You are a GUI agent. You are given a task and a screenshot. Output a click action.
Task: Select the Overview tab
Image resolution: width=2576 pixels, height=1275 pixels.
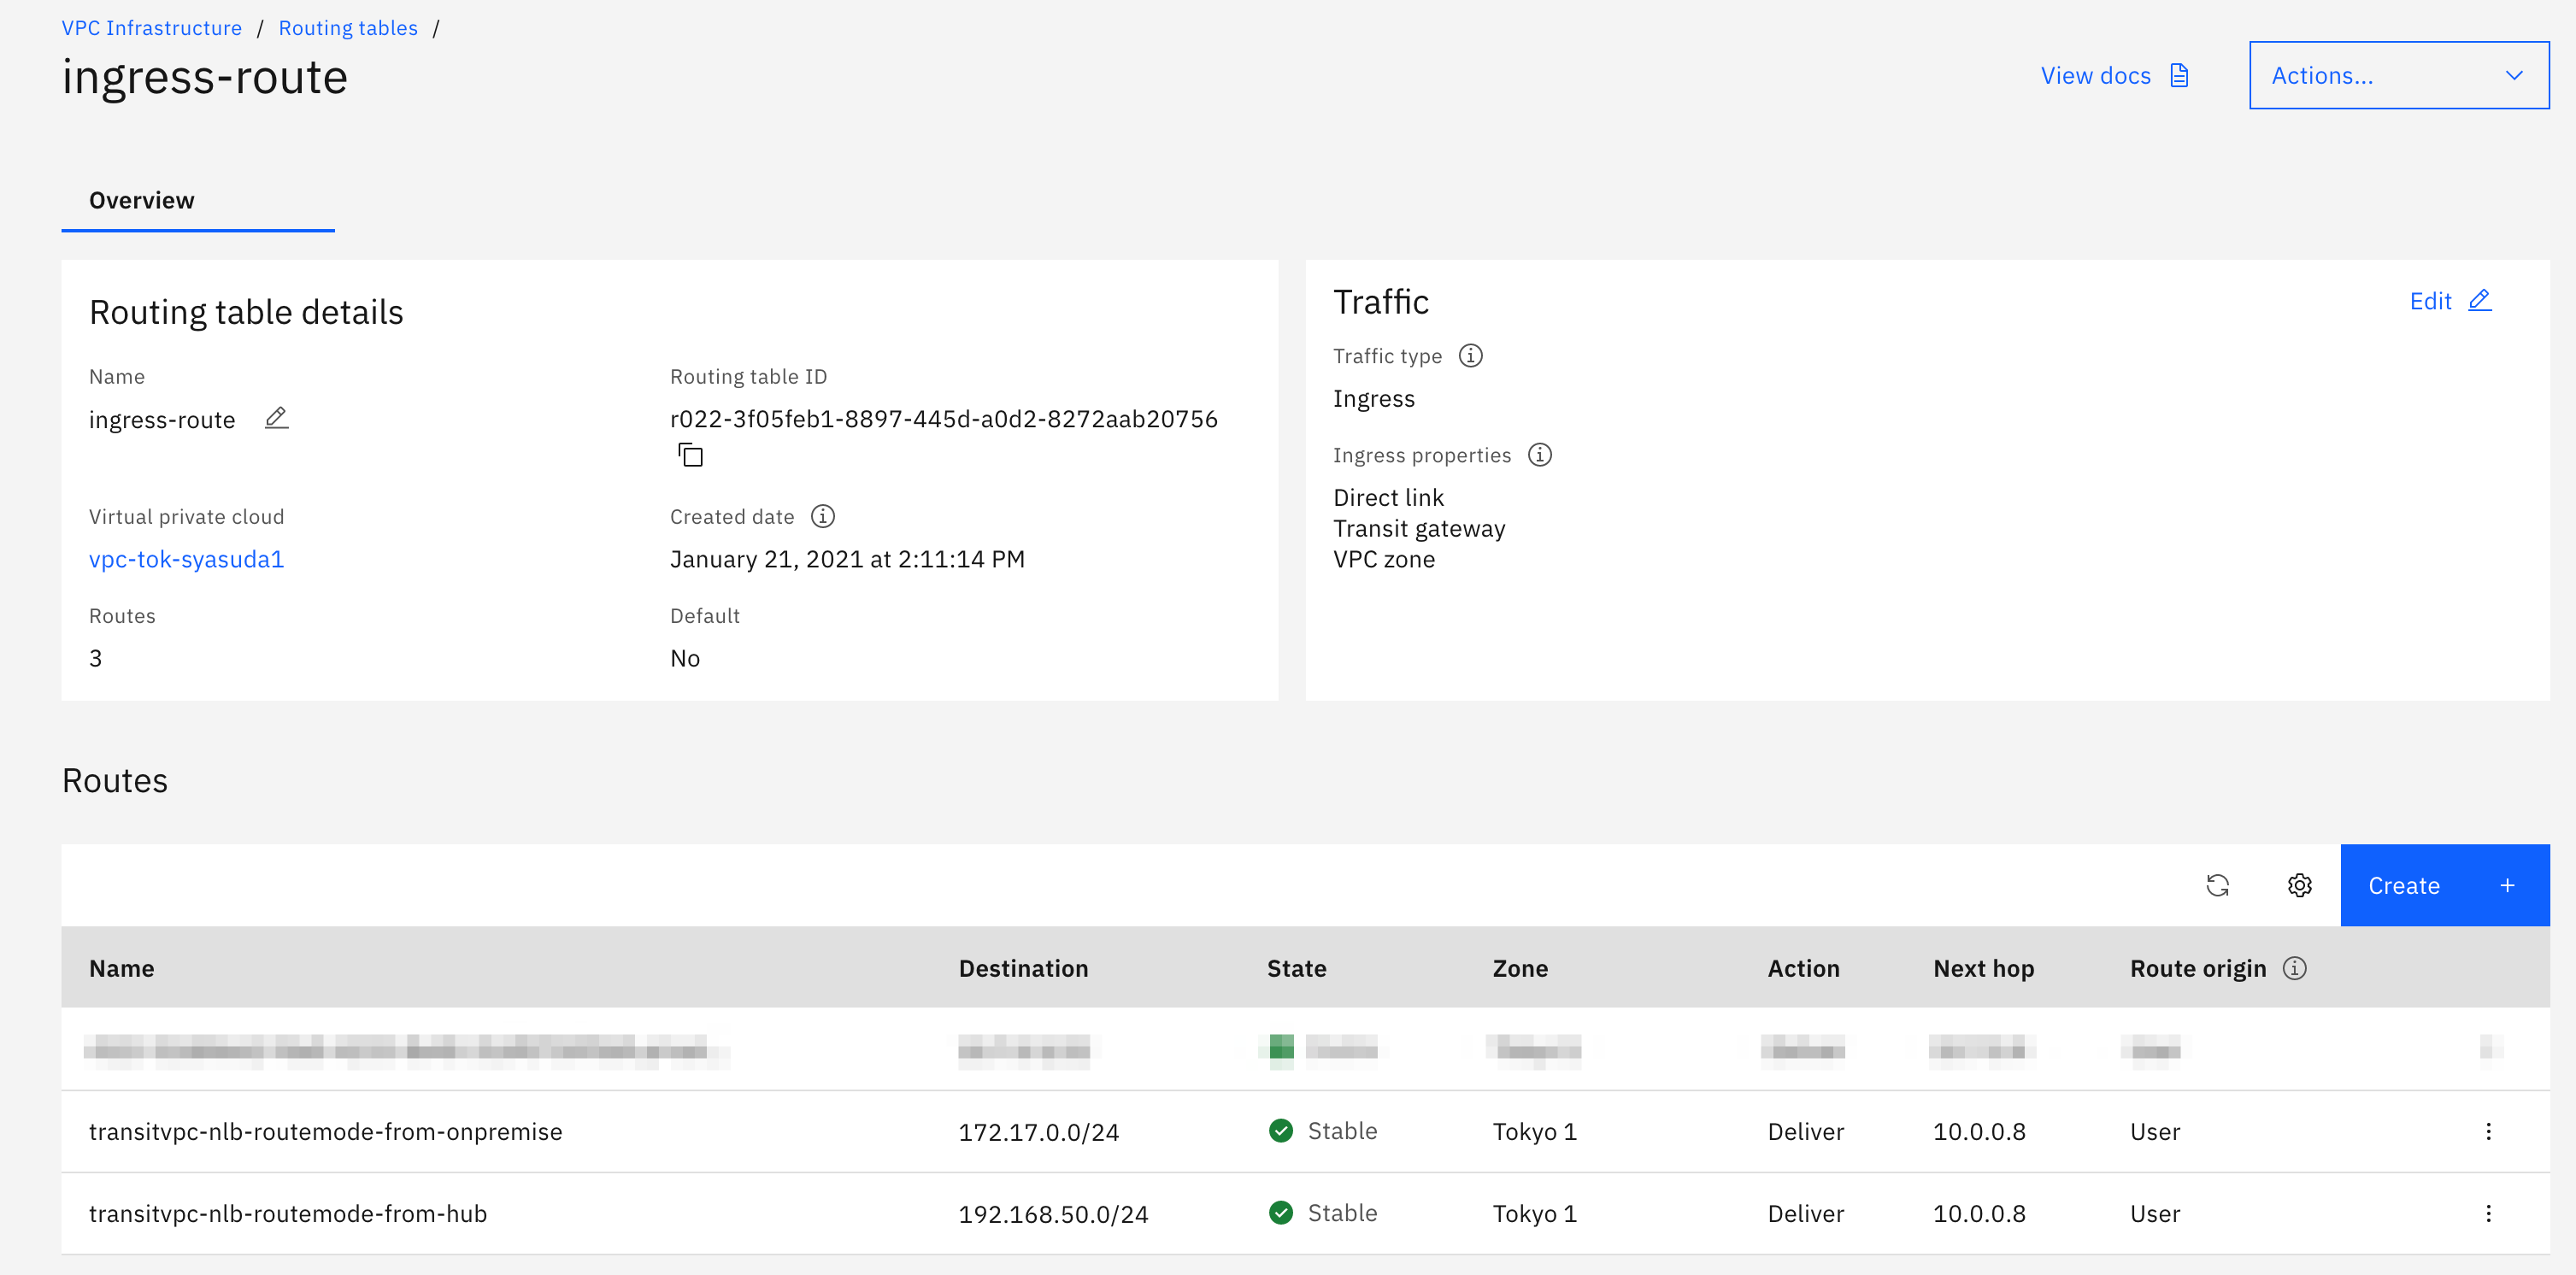click(x=142, y=200)
